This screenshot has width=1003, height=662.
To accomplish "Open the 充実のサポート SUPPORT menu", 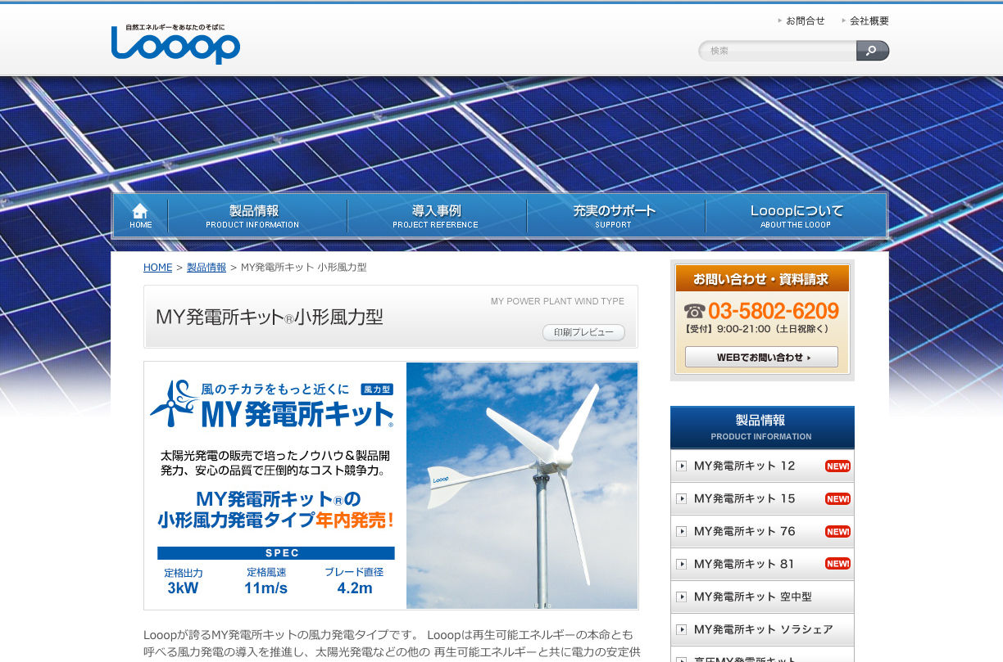I will (615, 216).
